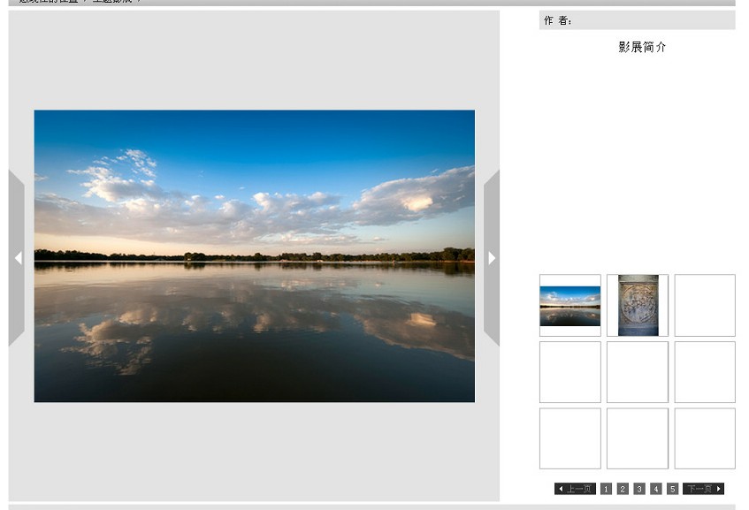Viewport: 749px width, 510px height.
Task: Click the 影展简介 heading text
Action: [x=642, y=47]
